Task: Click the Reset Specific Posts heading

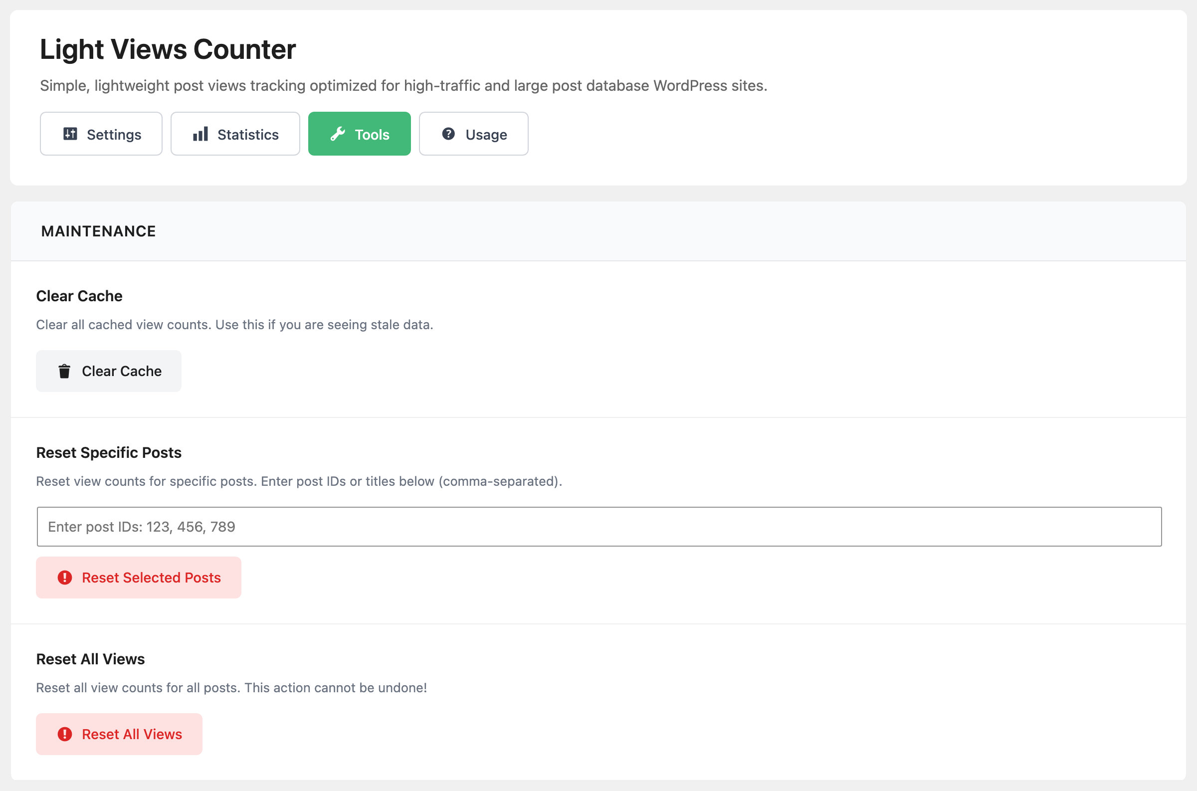Action: click(x=109, y=452)
